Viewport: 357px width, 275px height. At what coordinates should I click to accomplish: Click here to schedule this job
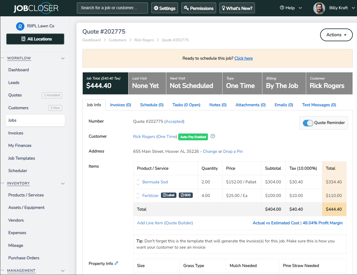243,58
